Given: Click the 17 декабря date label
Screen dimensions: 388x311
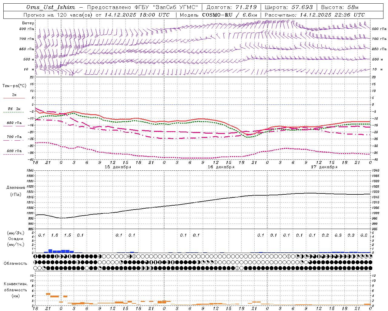Looking at the screenshot, I should coord(324,167).
